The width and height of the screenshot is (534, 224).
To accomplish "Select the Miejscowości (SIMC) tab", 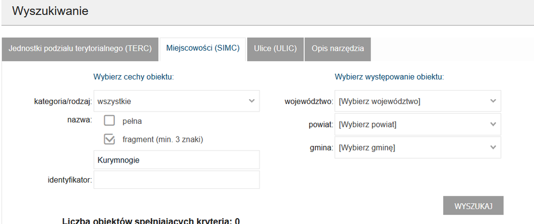I will coord(203,49).
